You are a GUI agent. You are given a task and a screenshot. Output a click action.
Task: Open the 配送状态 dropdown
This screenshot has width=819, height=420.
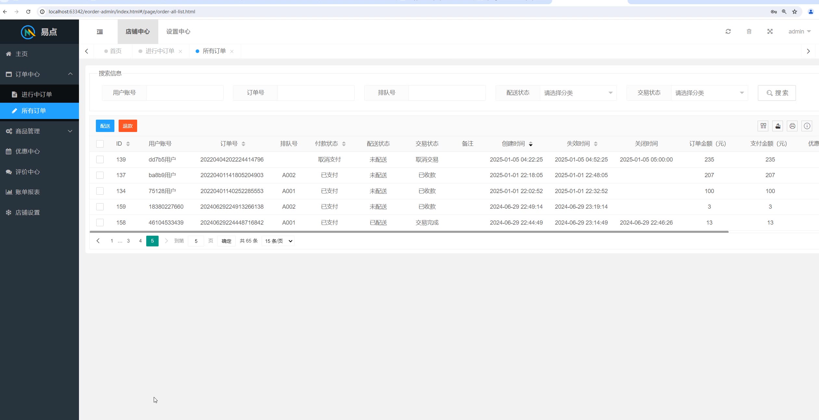[x=578, y=93]
